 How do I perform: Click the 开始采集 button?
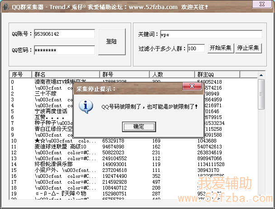click(221, 48)
